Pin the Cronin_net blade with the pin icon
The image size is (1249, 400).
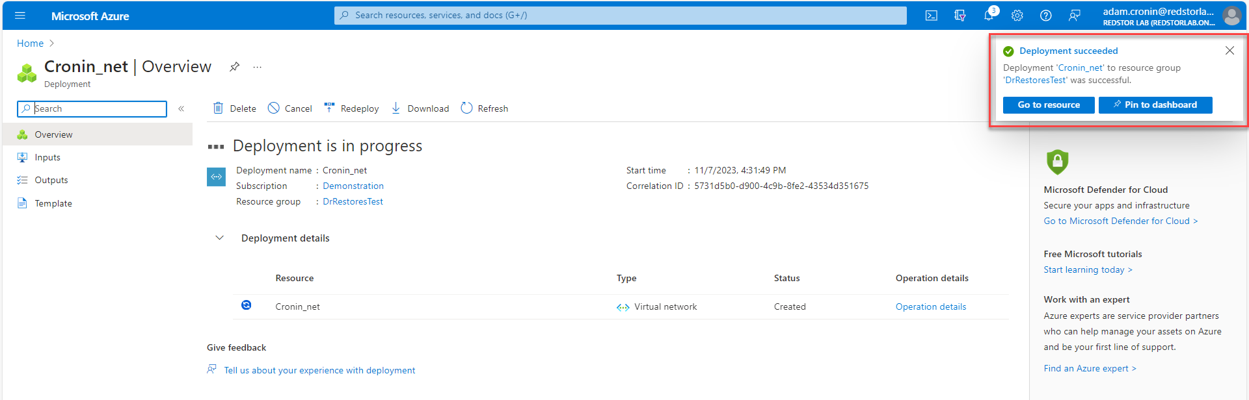[x=234, y=66]
